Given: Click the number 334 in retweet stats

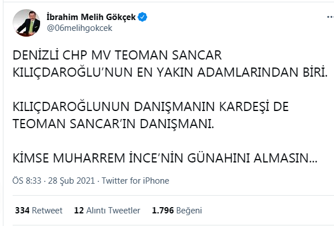Looking at the screenshot, I should [x=22, y=211].
